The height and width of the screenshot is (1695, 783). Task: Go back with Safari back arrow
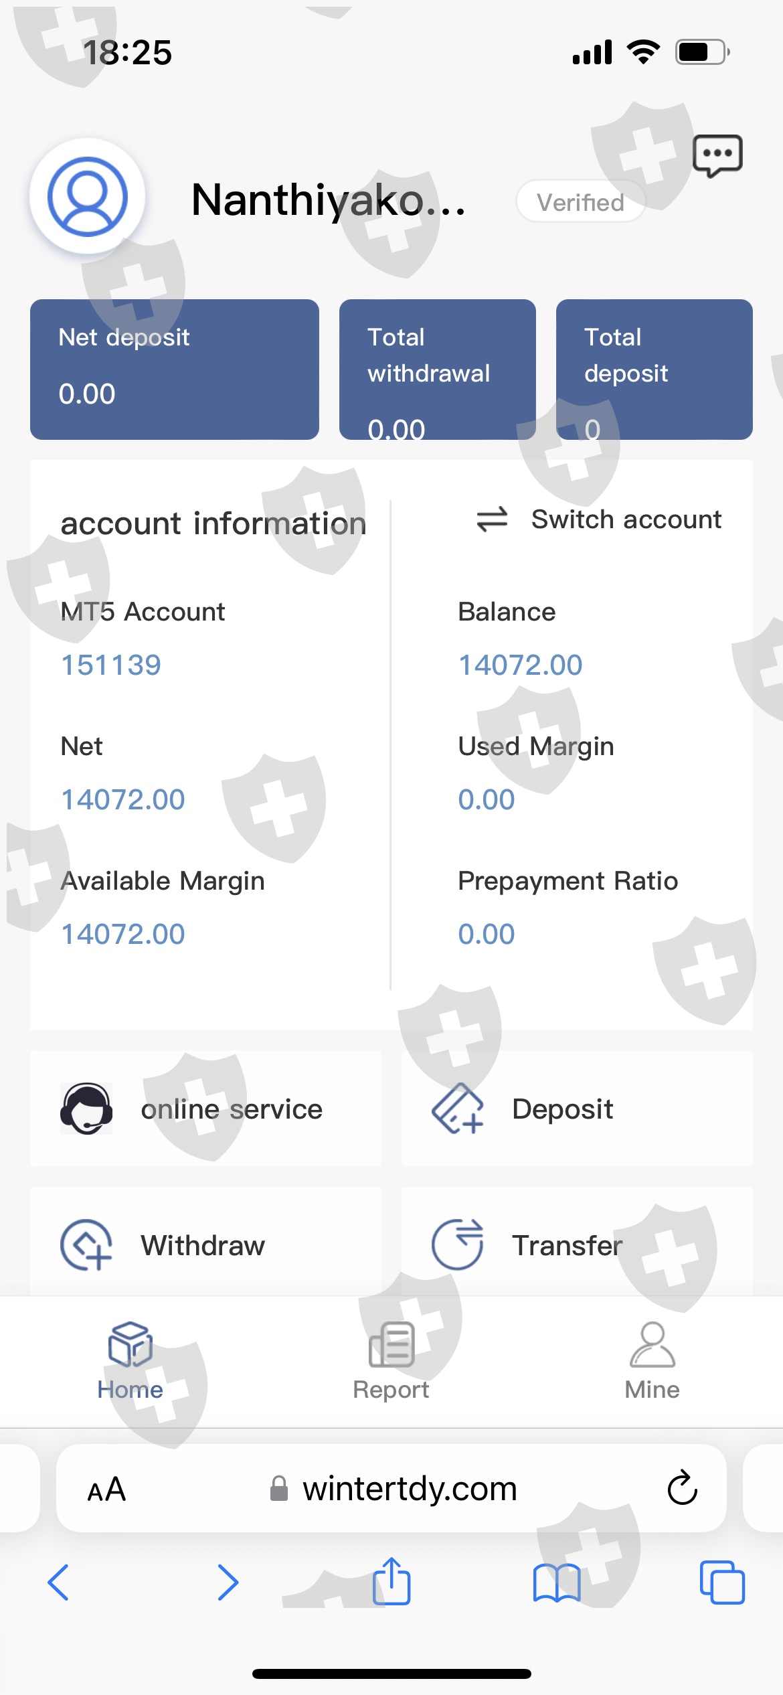point(59,1583)
